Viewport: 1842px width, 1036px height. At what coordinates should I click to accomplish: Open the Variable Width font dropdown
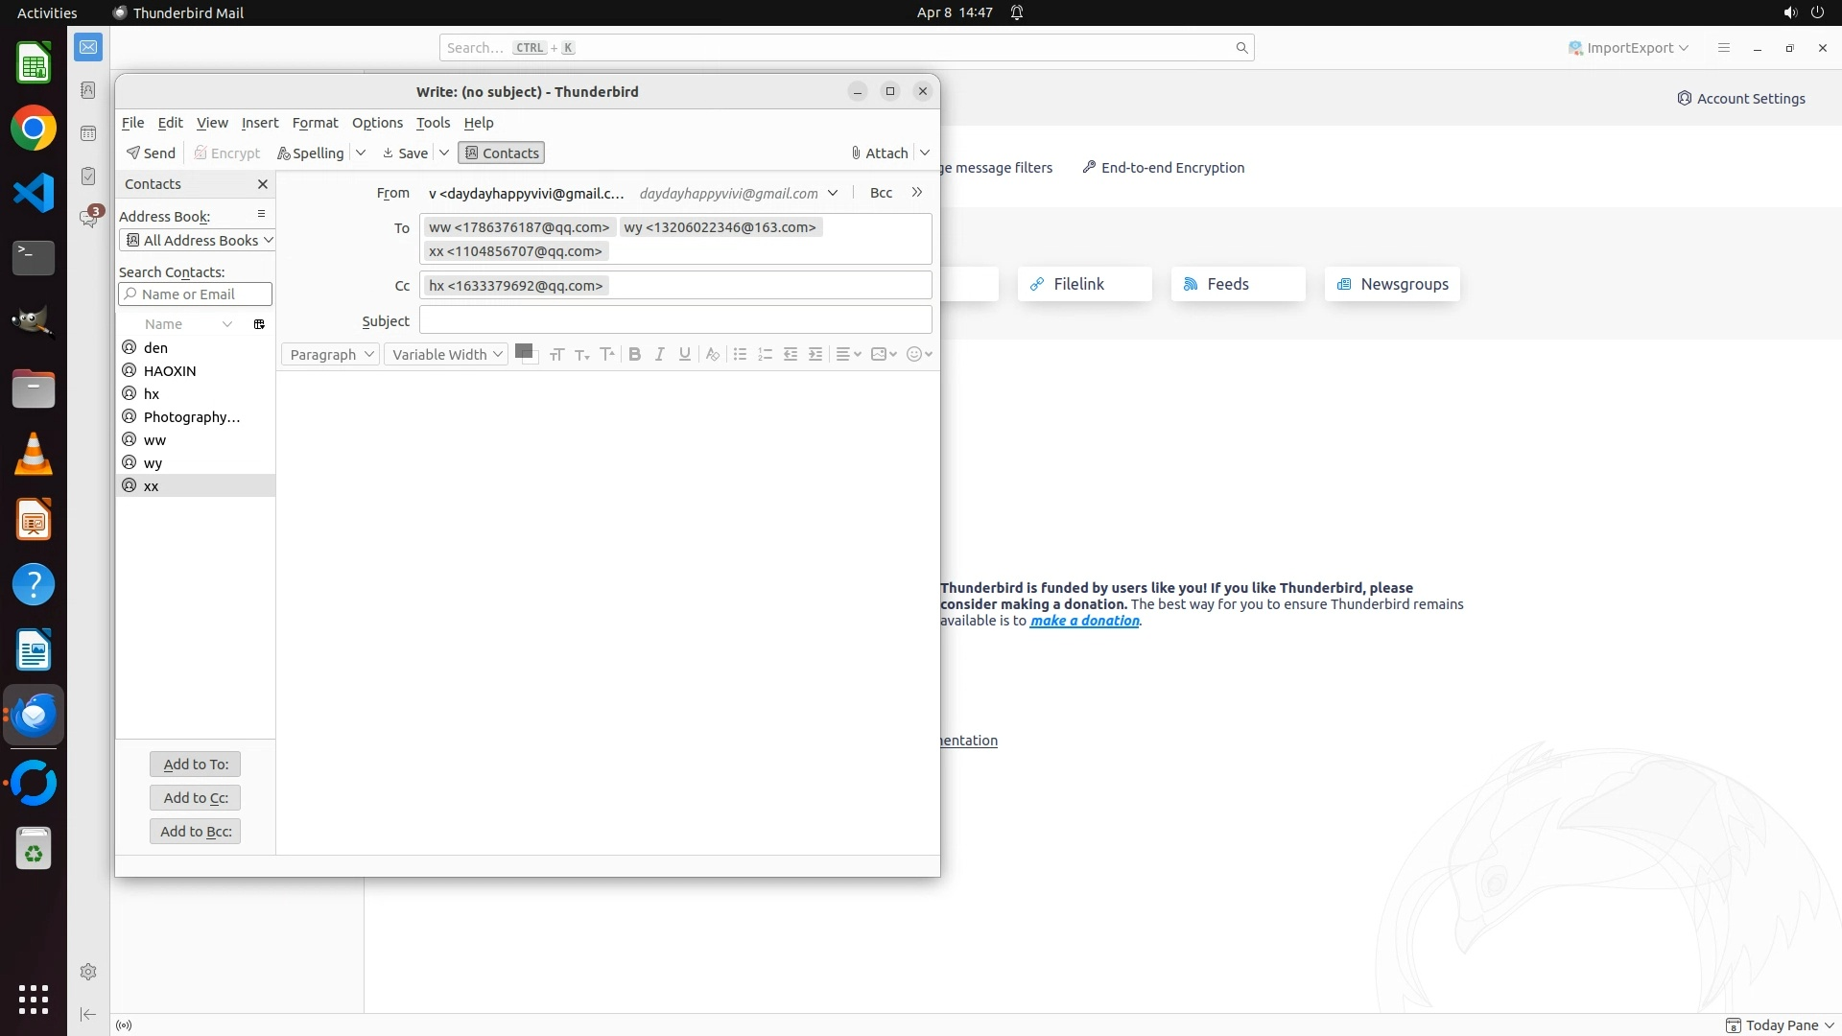pos(446,354)
